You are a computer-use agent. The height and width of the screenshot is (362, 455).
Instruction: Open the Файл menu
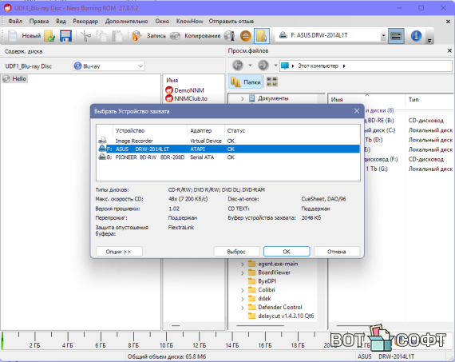coord(15,22)
